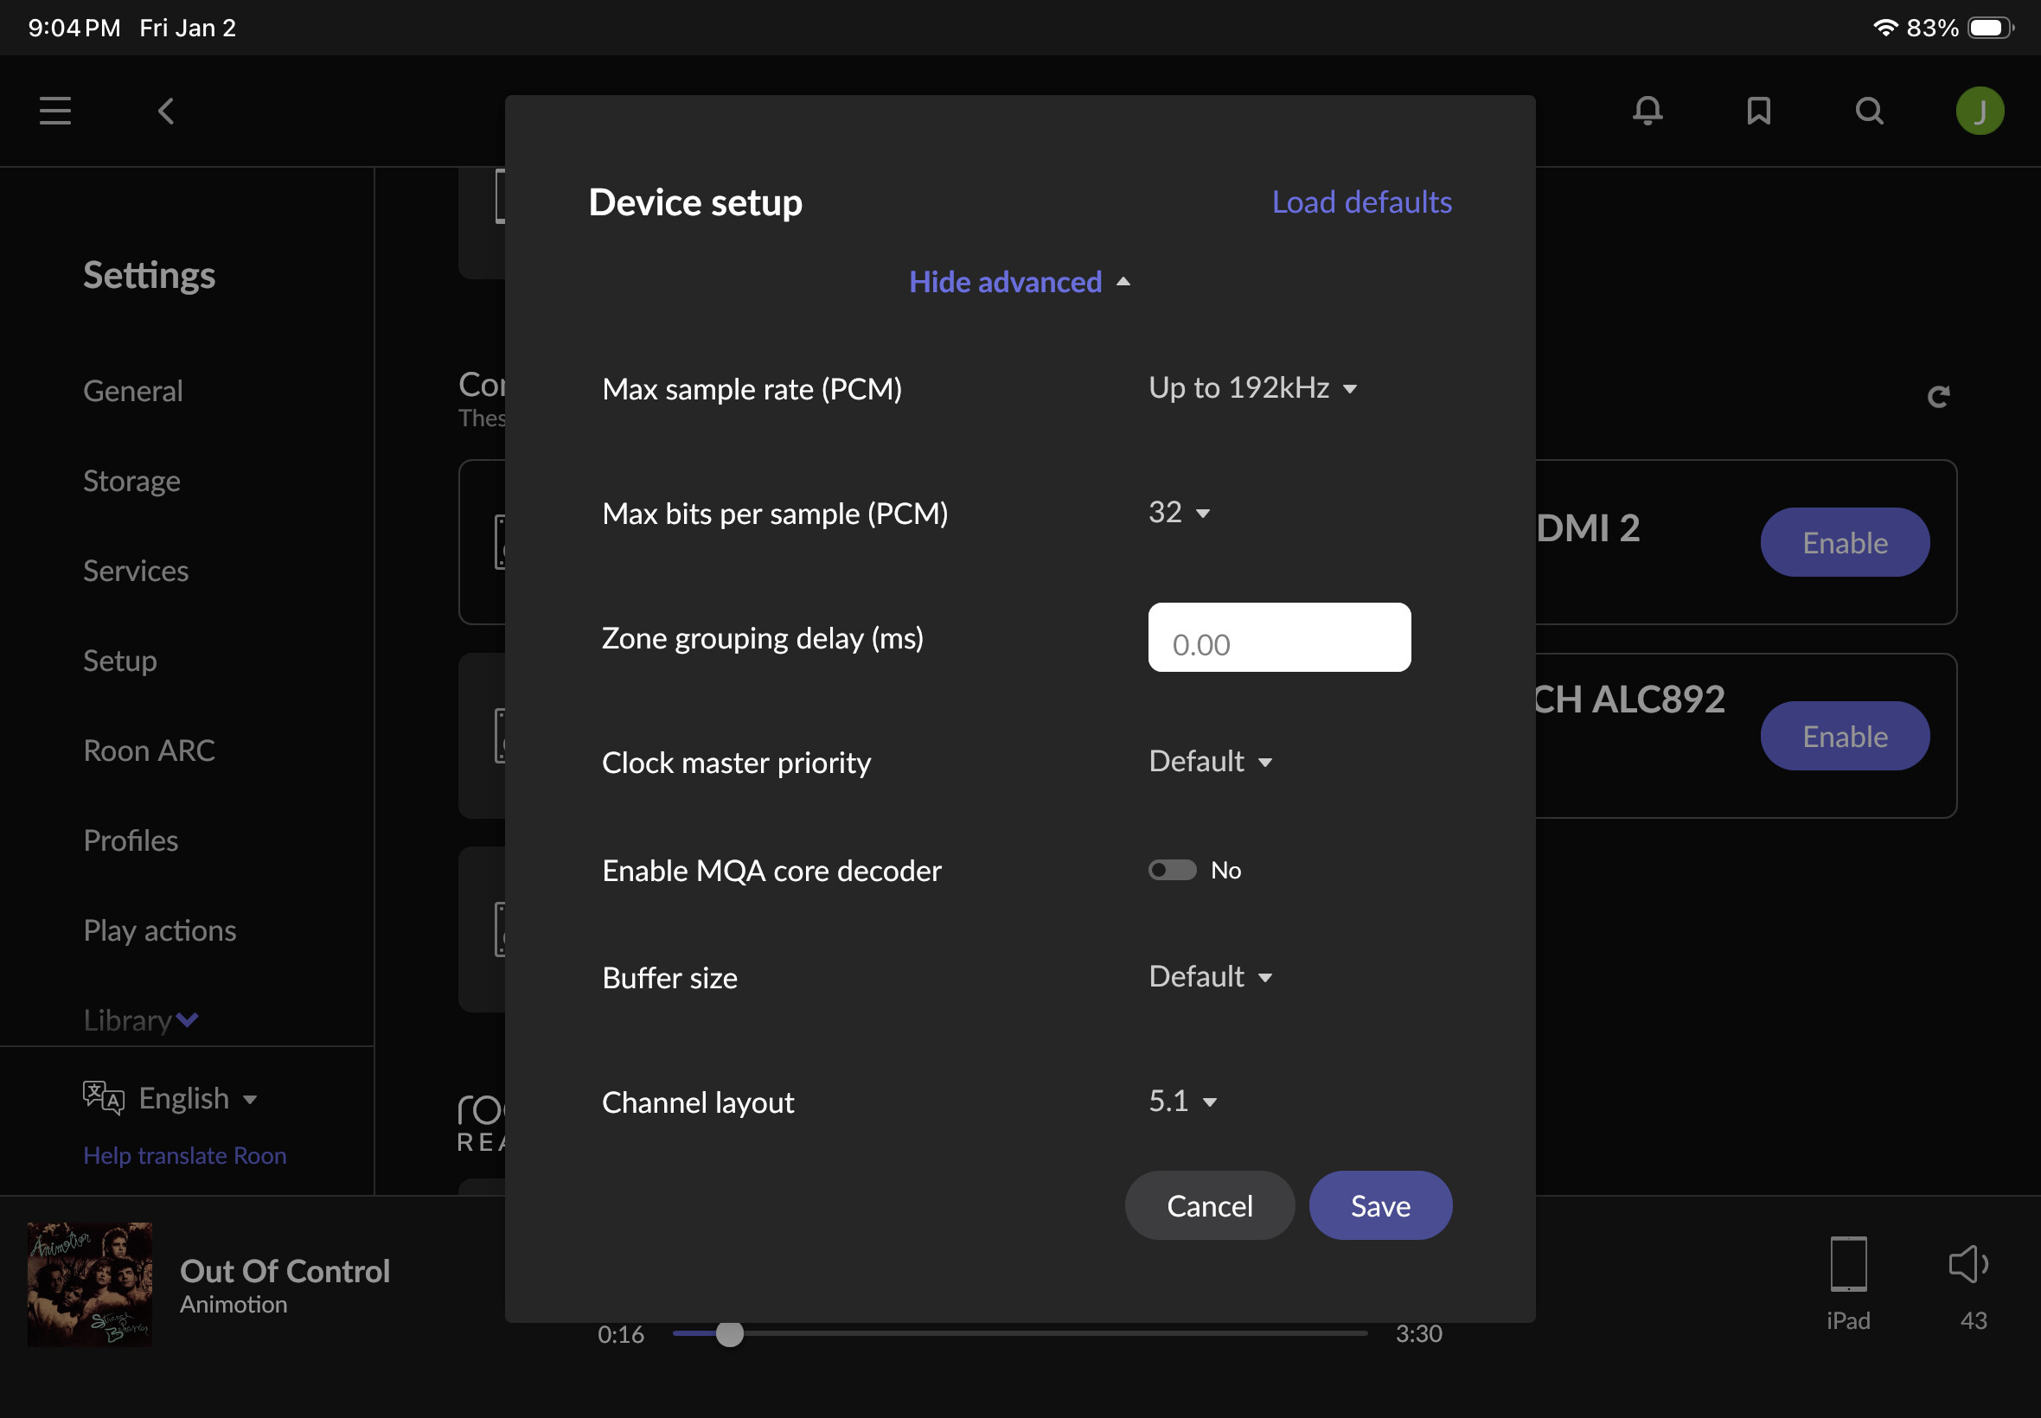The height and width of the screenshot is (1418, 2041).
Task: Click the Out Of Control album artwork
Action: (x=89, y=1283)
